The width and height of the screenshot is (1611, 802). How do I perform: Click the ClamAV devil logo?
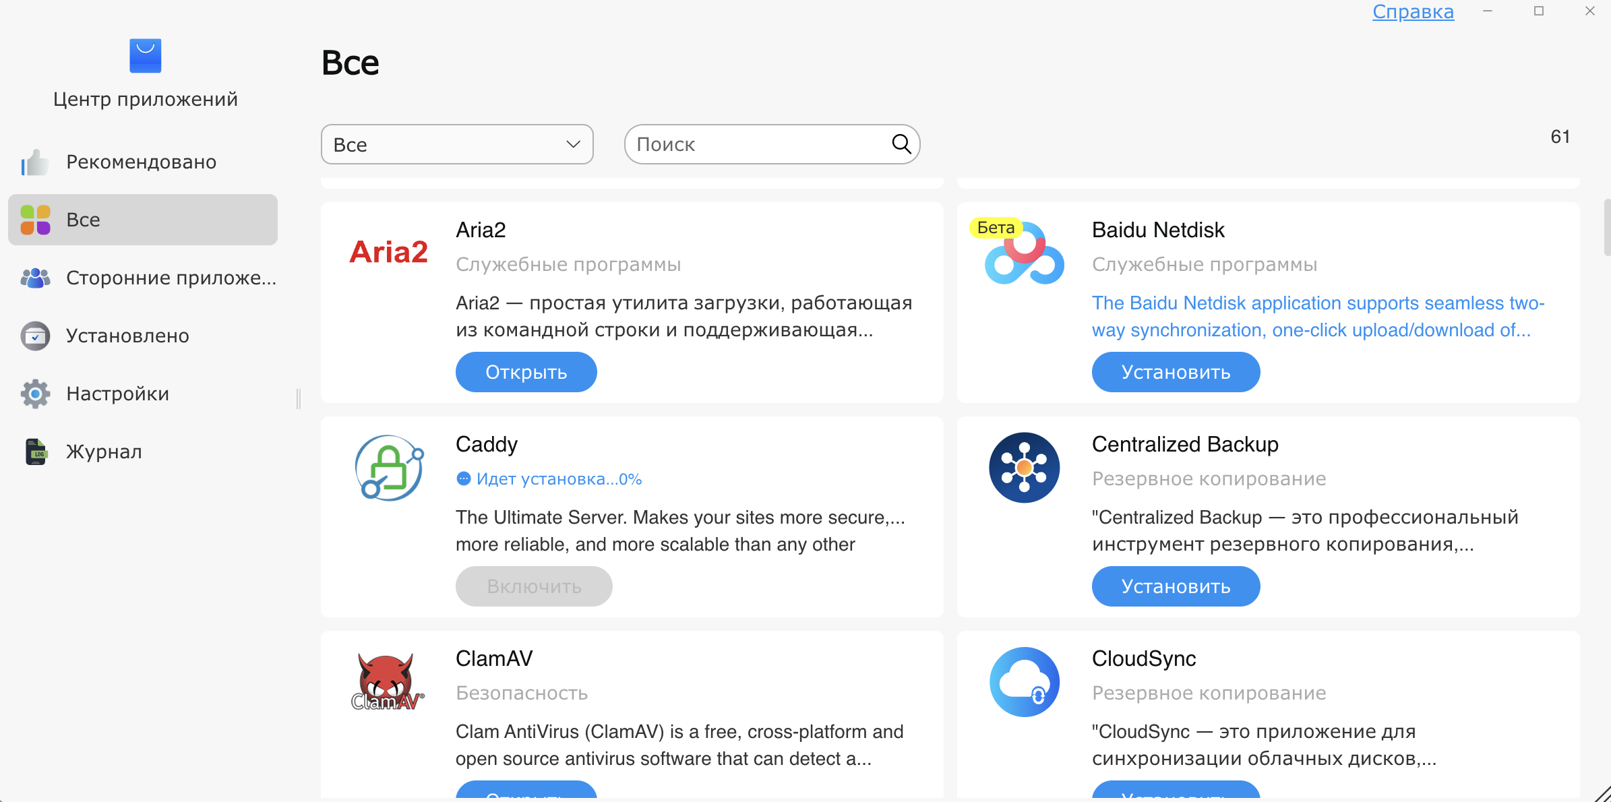point(388,682)
